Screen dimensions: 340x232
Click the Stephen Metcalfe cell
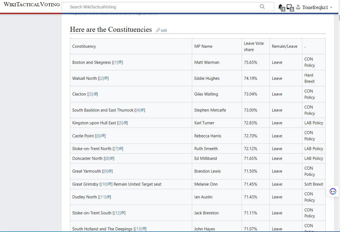click(217, 110)
